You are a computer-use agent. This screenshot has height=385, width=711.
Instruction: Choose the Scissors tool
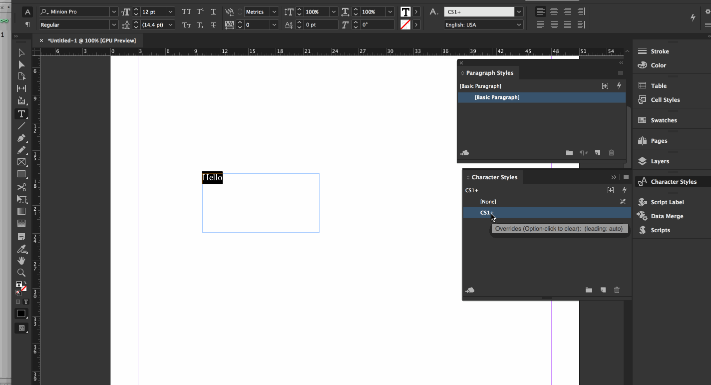21,187
